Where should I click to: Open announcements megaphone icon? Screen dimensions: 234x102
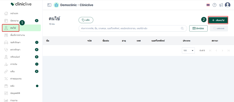(221, 5)
